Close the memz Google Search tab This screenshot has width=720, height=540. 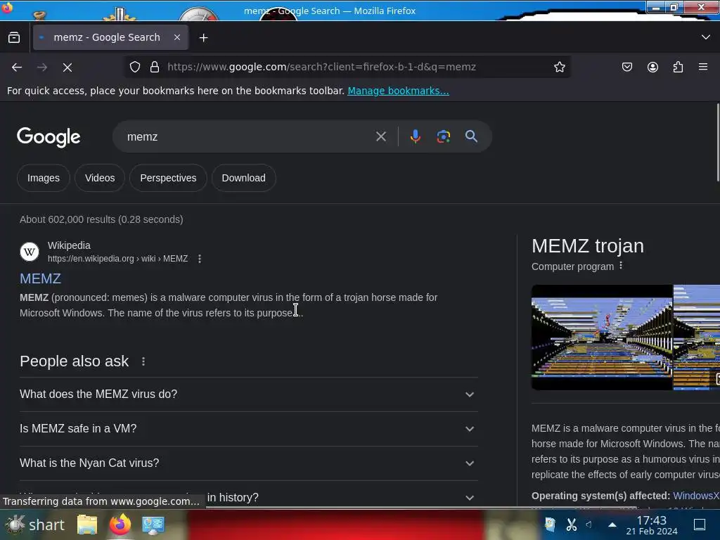[176, 38]
